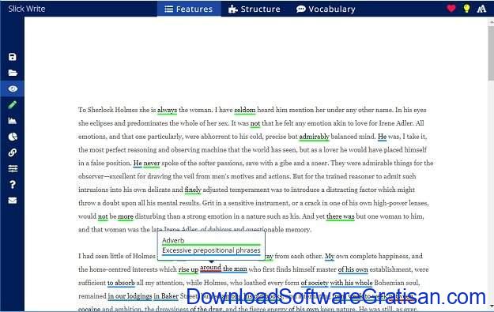Select Excessive prepositional phrases in popup
494x312 pixels.
(211, 250)
